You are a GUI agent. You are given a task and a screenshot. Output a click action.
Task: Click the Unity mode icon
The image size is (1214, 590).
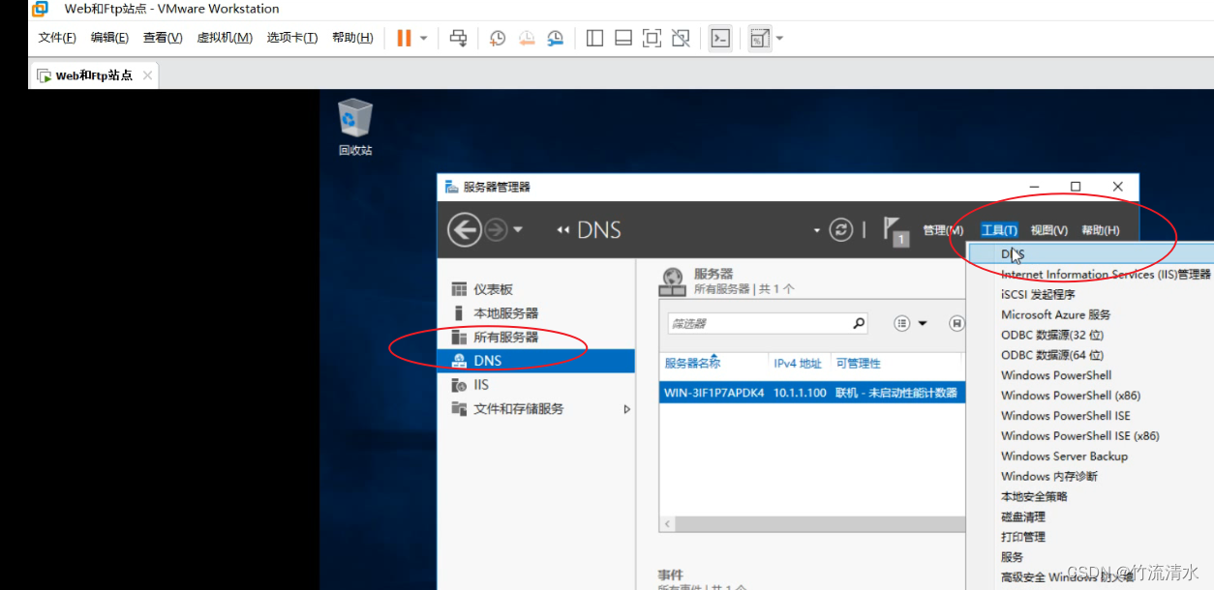click(681, 38)
